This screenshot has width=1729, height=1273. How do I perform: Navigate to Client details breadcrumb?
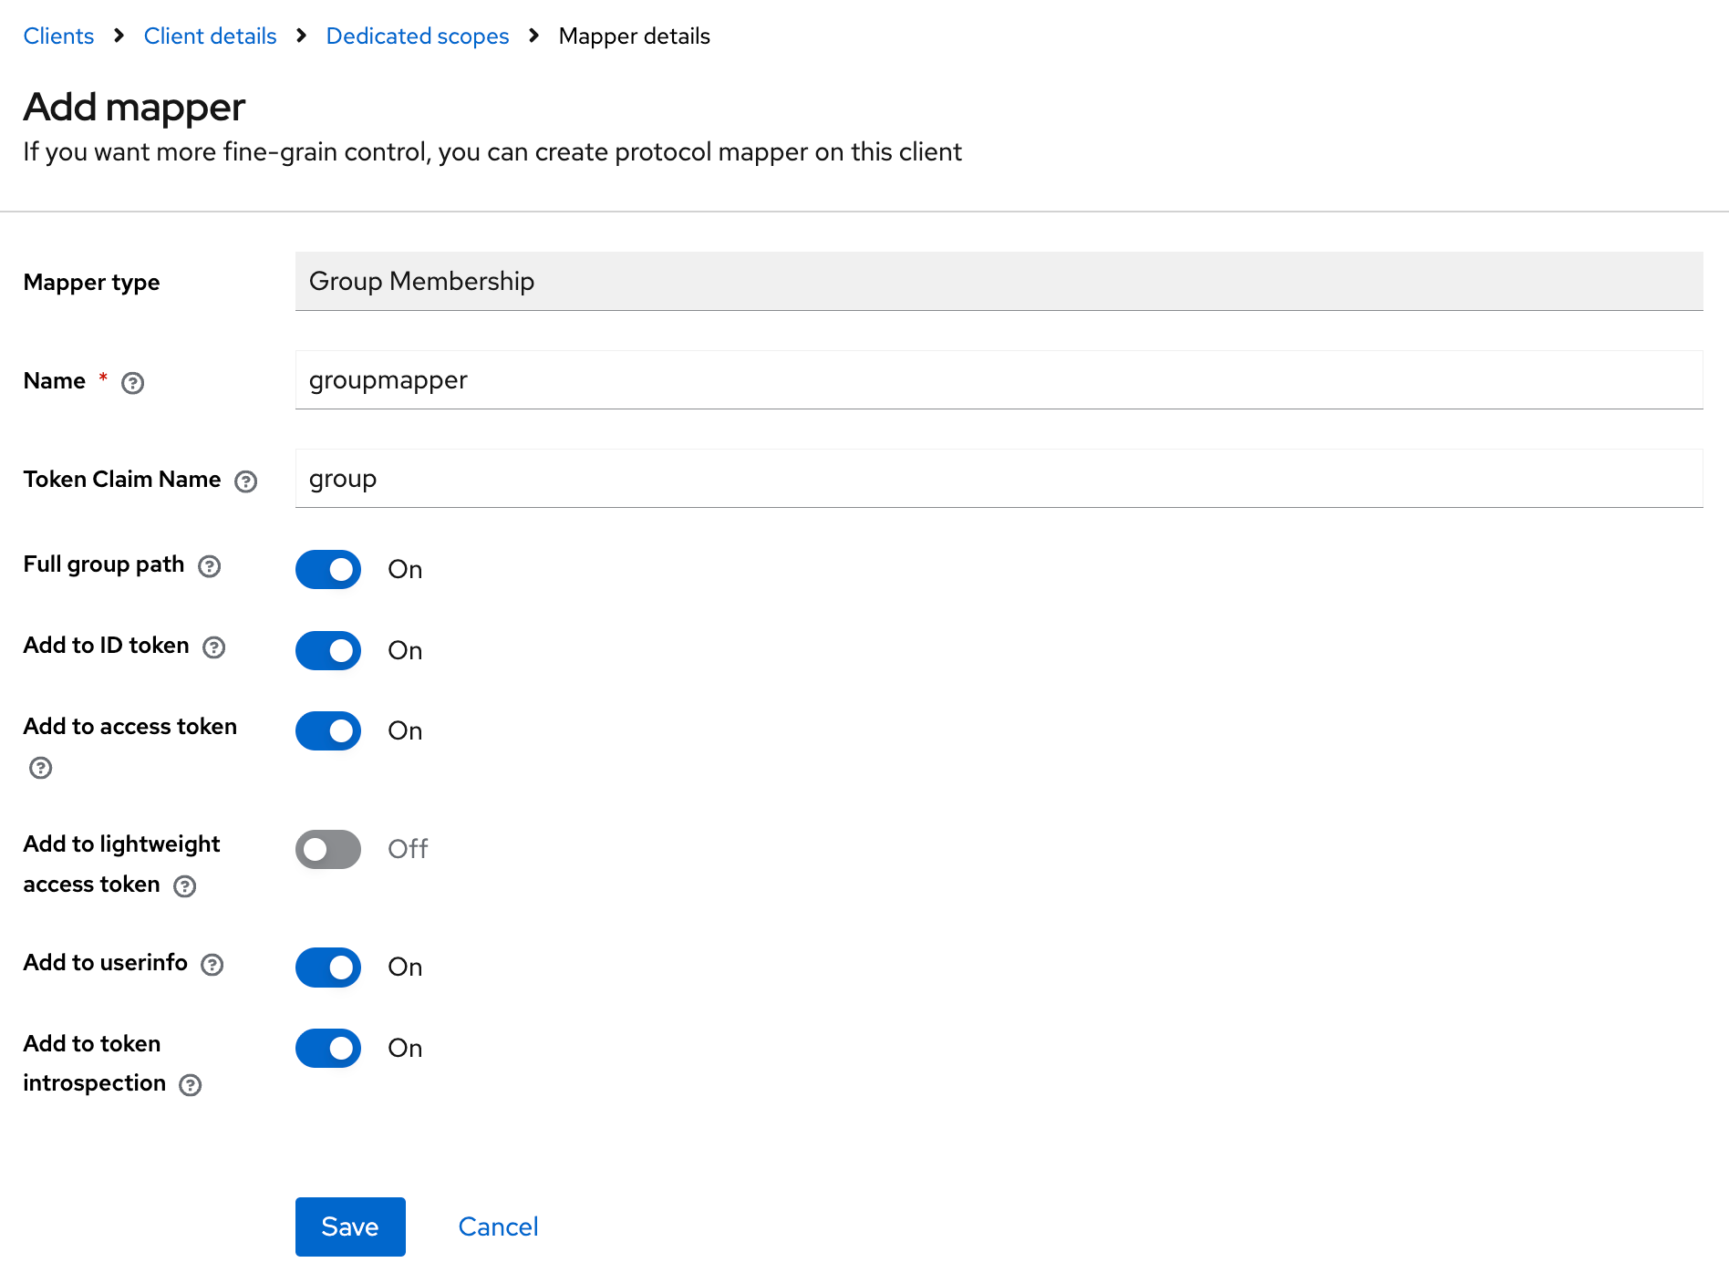210,36
